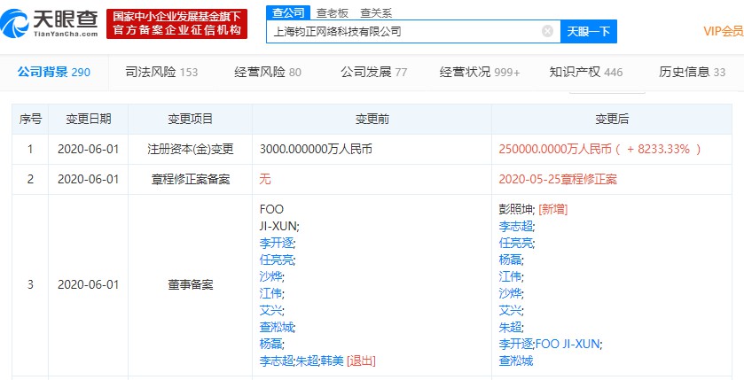Open 朱超 link in 变更前 column
Image resolution: width=744 pixels, height=380 pixels.
(x=307, y=361)
